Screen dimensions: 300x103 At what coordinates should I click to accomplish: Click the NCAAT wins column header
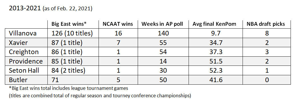[118, 24]
